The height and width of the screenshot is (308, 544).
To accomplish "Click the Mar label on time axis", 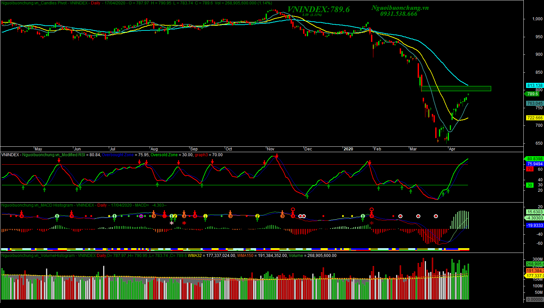I will 413,149.
